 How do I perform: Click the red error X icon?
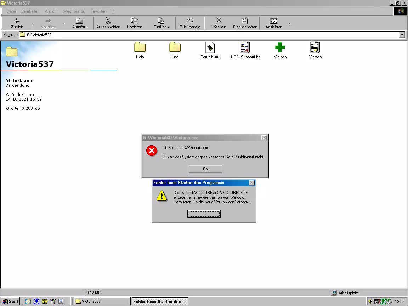pyautogui.click(x=152, y=151)
